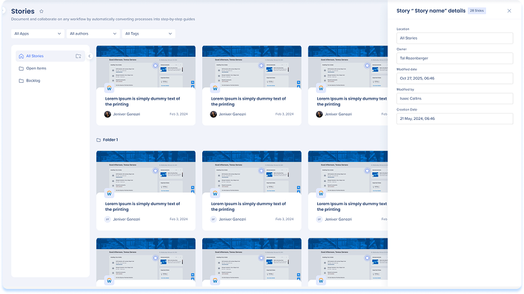This screenshot has height=294, width=524.
Task: Click Jeniver Ganozri's avatar on first card
Action: click(x=107, y=114)
